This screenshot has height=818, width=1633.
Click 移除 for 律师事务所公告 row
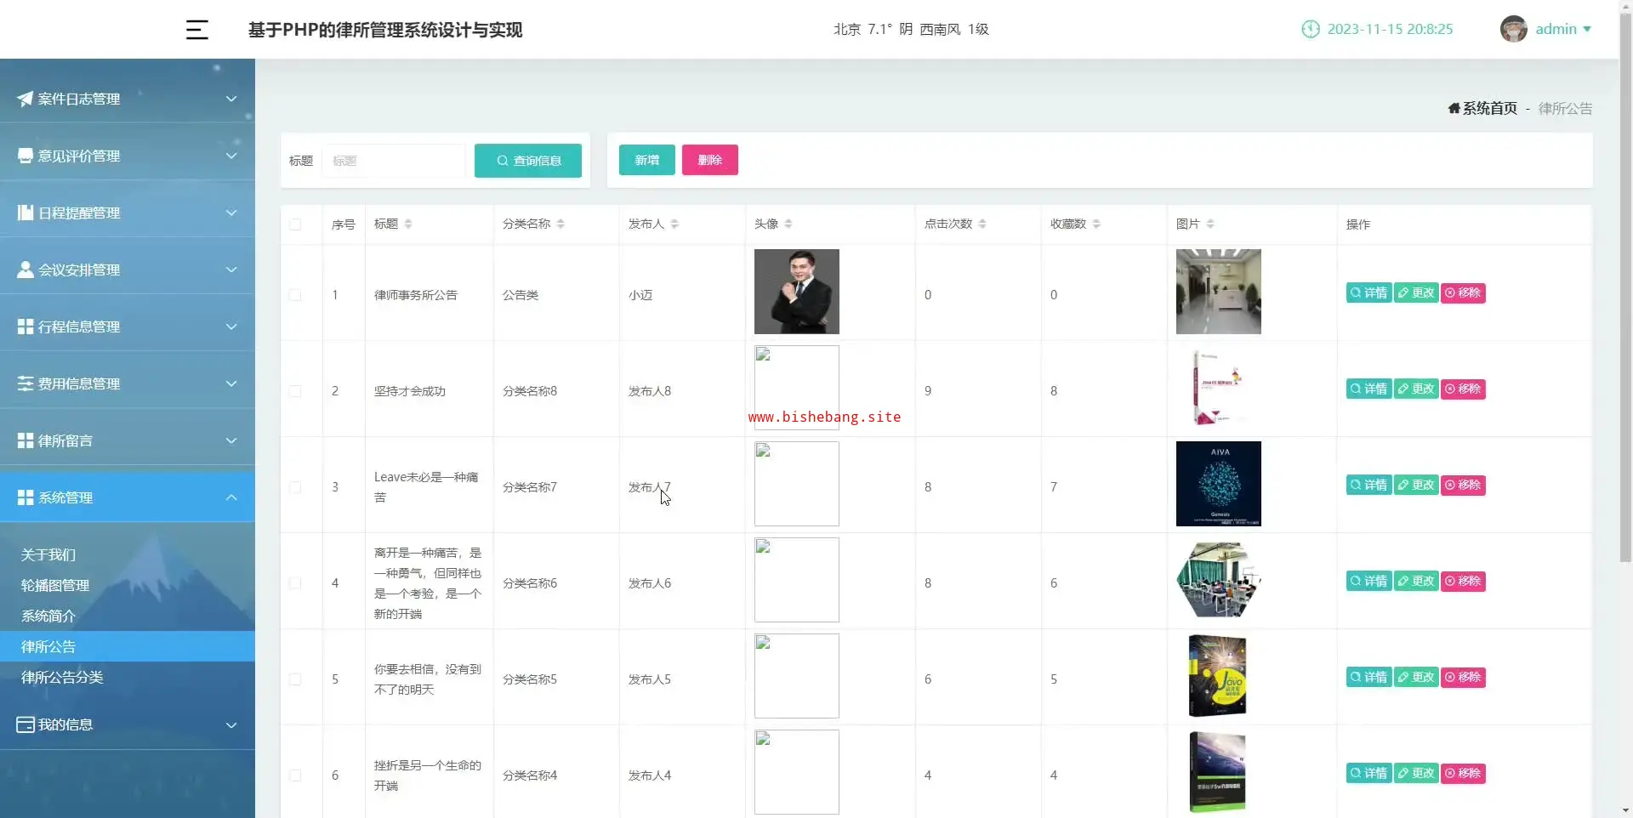pos(1463,293)
